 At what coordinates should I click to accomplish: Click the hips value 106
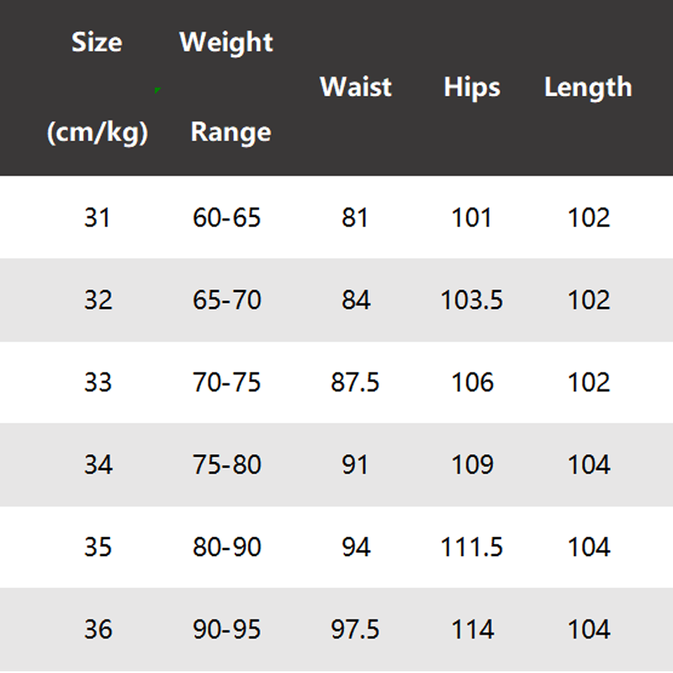472,383
